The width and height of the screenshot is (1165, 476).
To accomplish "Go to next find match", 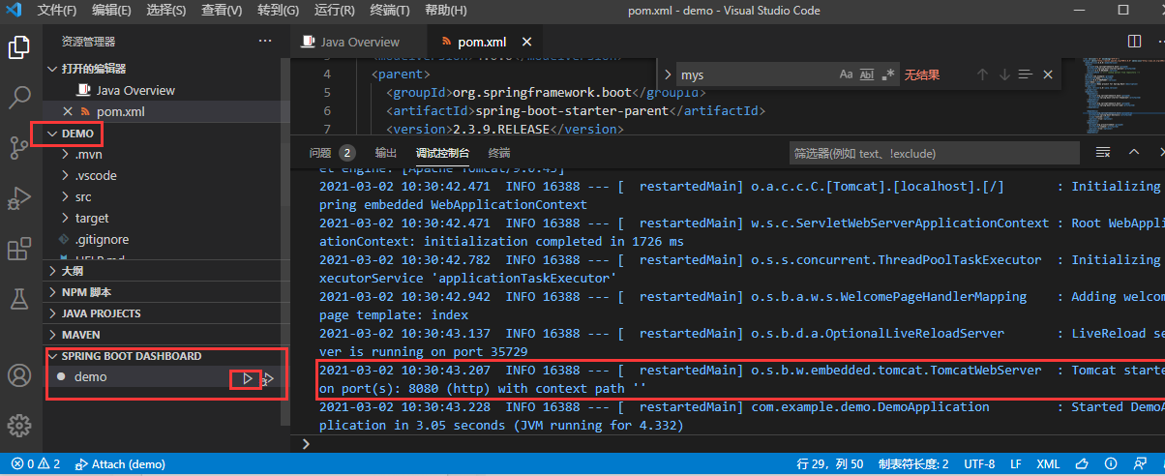I will (1003, 74).
